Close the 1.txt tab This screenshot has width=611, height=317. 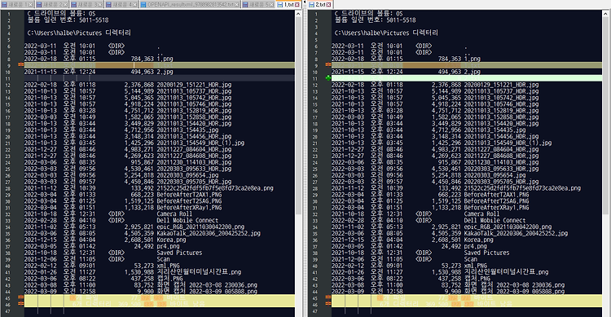click(297, 5)
